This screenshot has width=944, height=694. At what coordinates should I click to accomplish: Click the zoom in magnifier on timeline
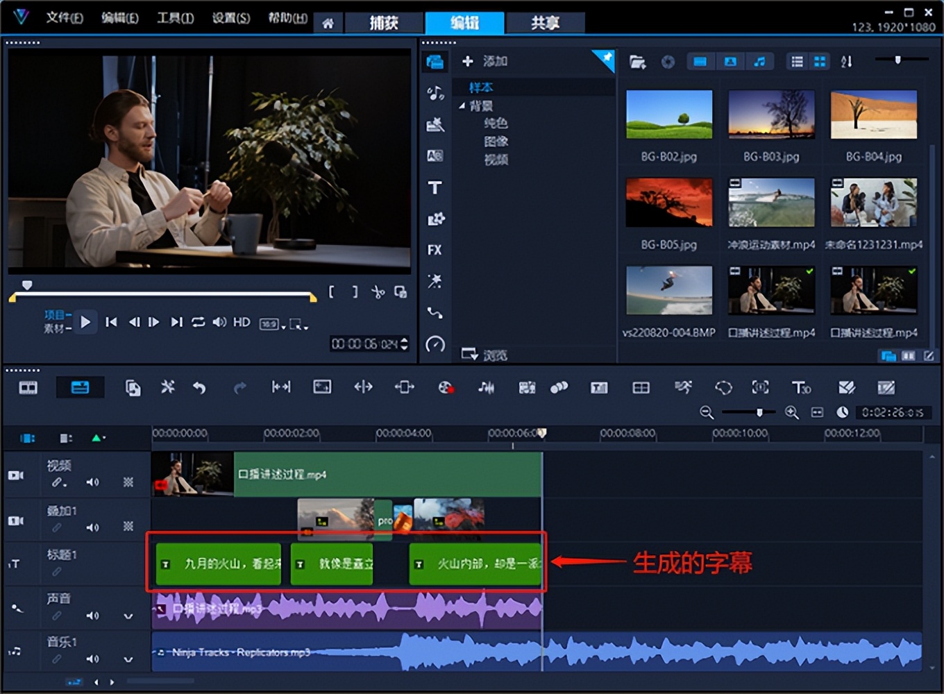click(x=791, y=412)
